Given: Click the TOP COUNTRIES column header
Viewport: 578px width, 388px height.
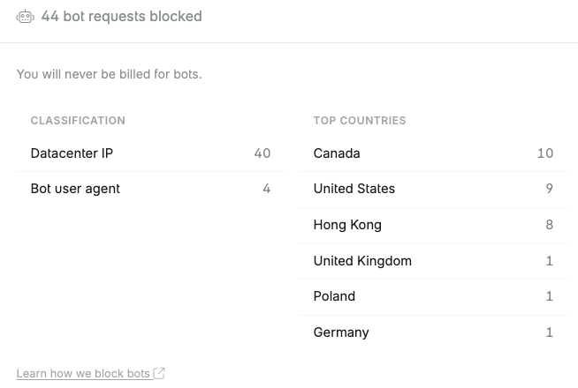Looking at the screenshot, I should pos(360,121).
